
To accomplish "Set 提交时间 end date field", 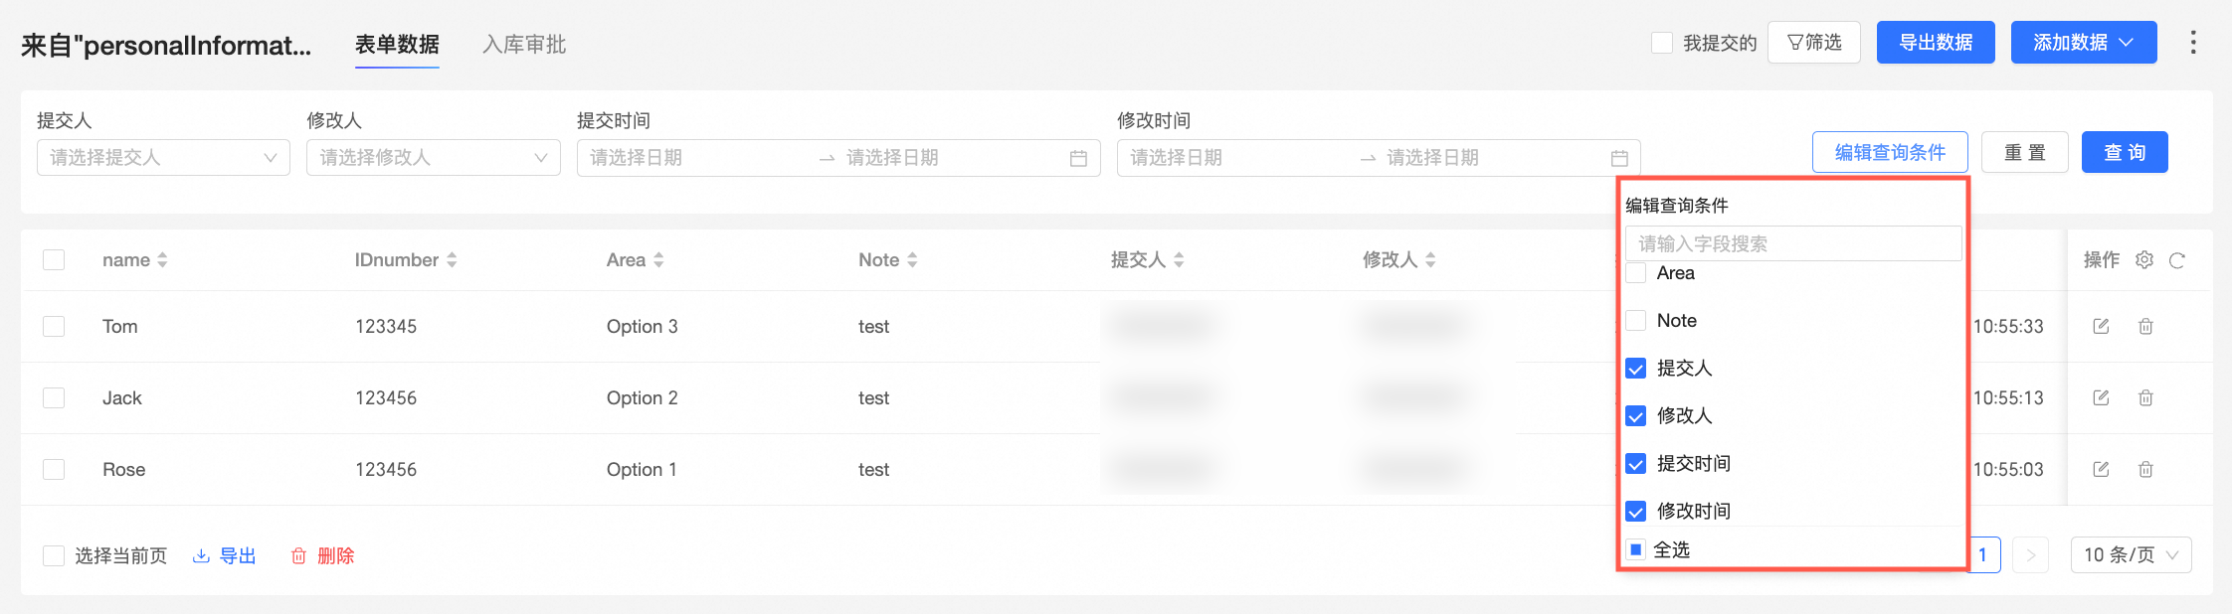I will [x=953, y=158].
